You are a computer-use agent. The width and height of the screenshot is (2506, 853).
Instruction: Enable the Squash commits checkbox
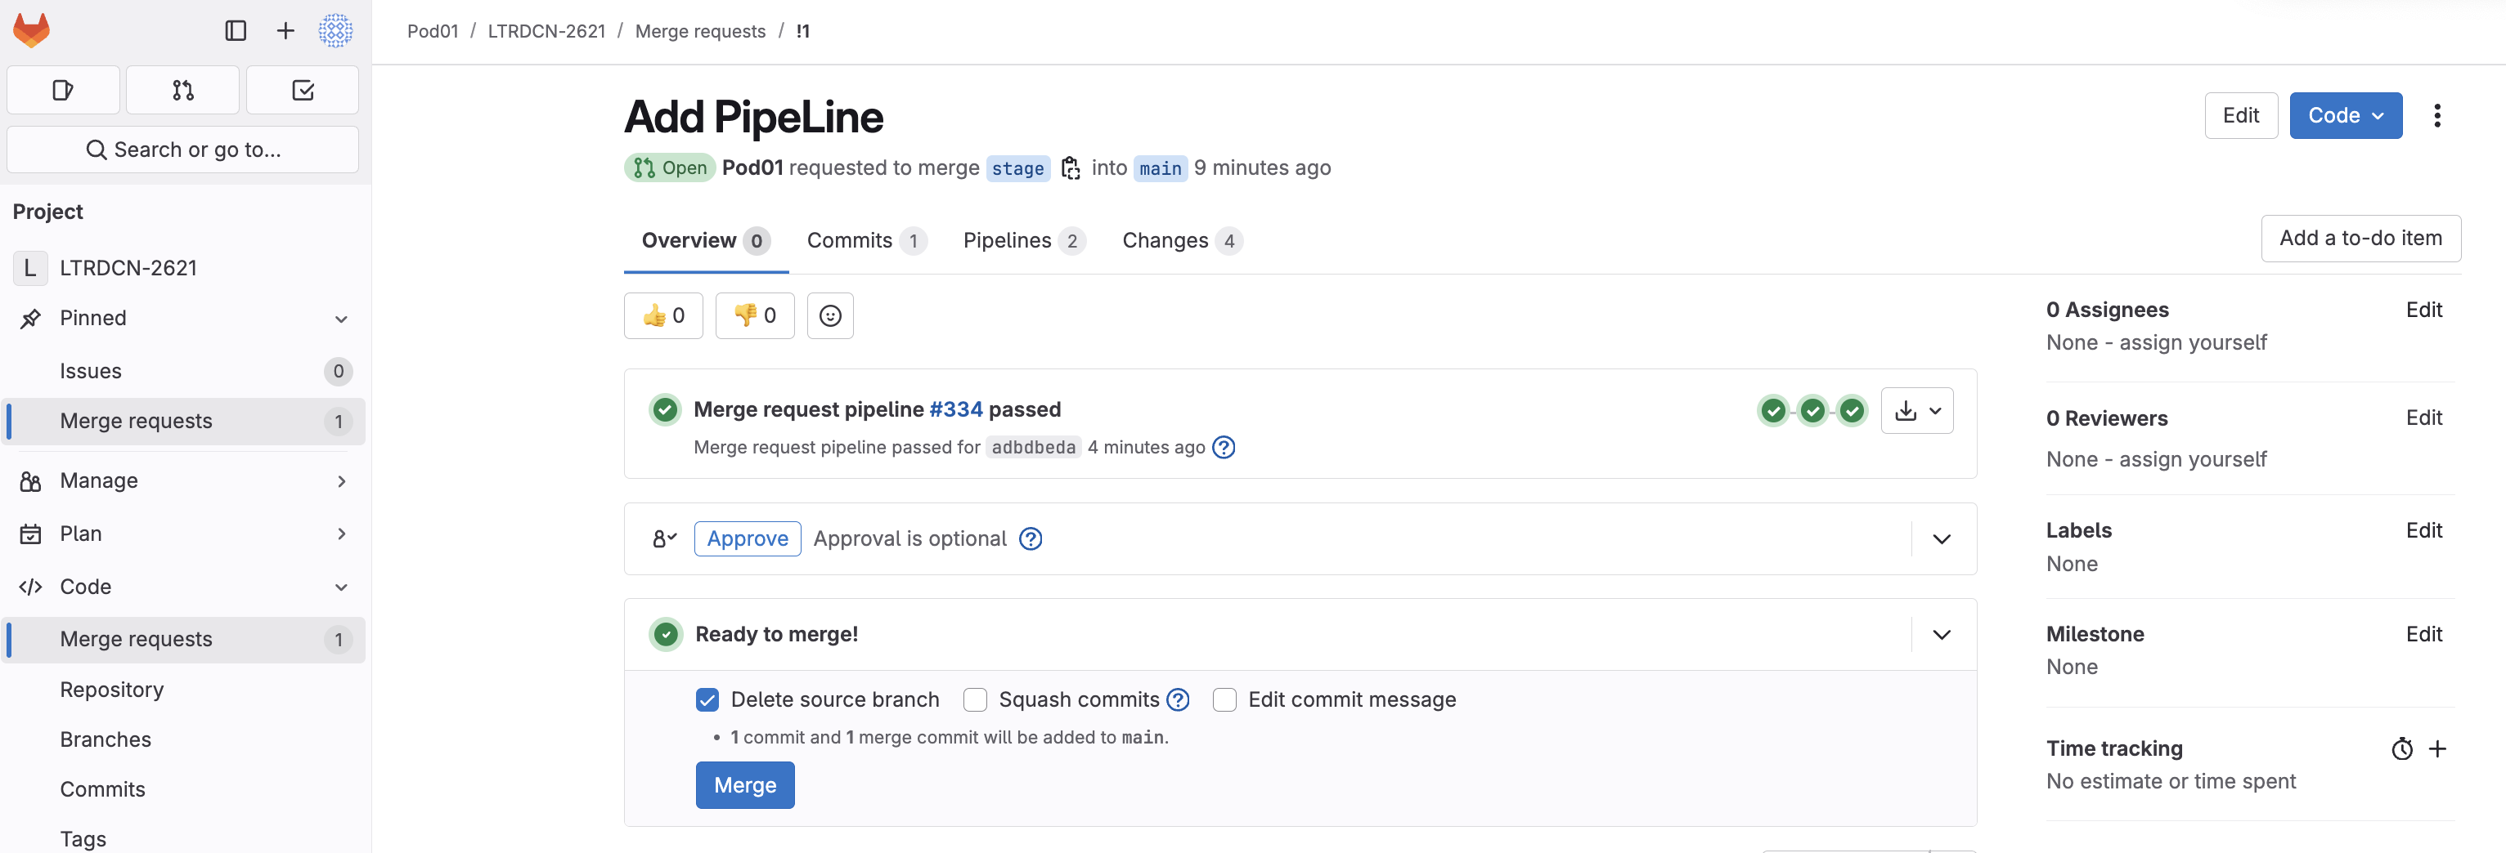point(975,699)
